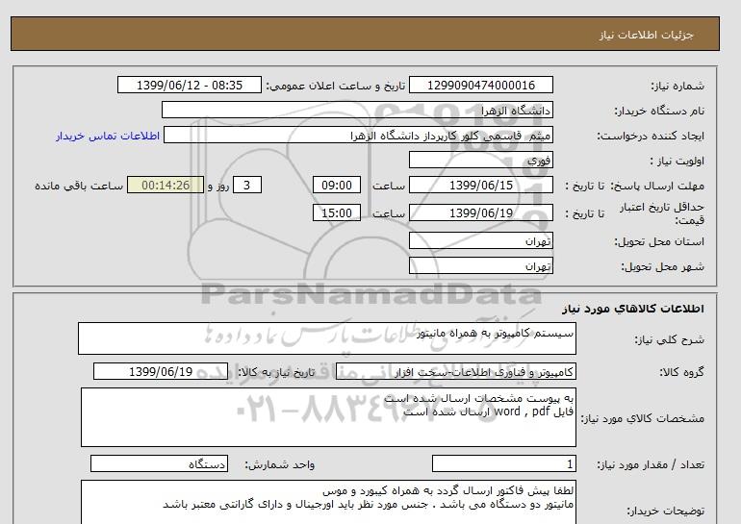Image resolution: width=741 pixels, height=524 pixels.
Task: Click the section heading اطلاعات کالاهای مورد نیاز
Action: [633, 310]
